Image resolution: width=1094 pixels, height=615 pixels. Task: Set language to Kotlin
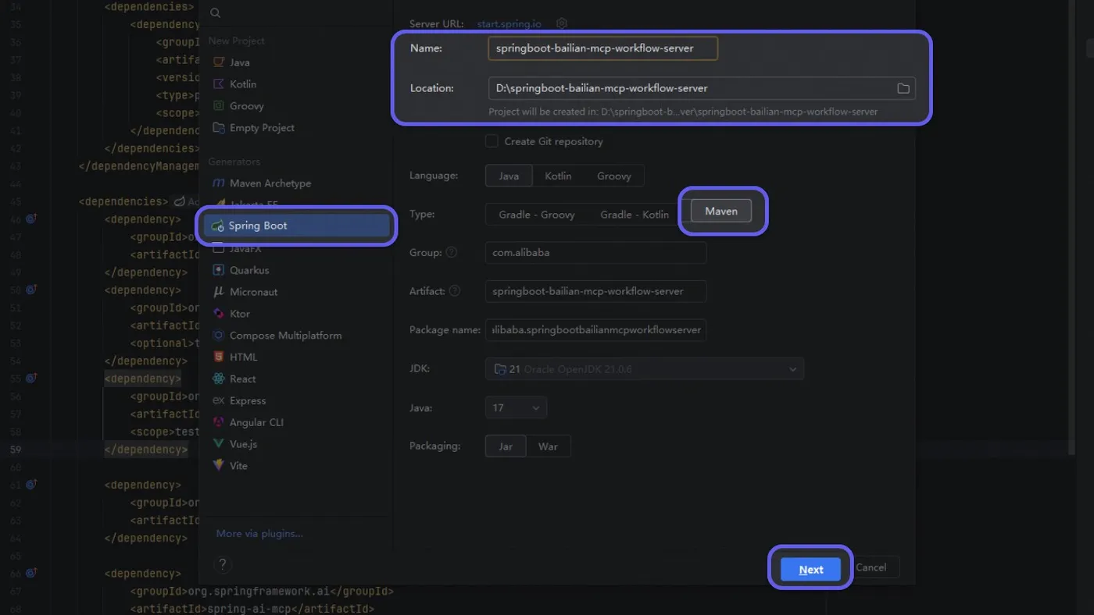pos(558,176)
